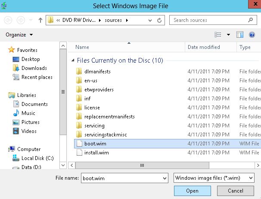
Task: Click the Up one level arrow icon
Action: [x=40, y=20]
